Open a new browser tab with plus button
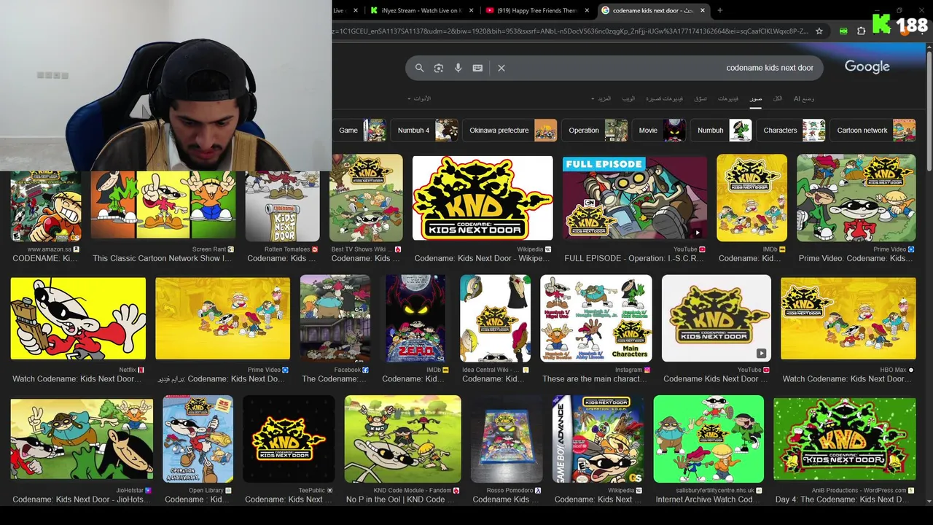The width and height of the screenshot is (933, 525). [x=720, y=10]
